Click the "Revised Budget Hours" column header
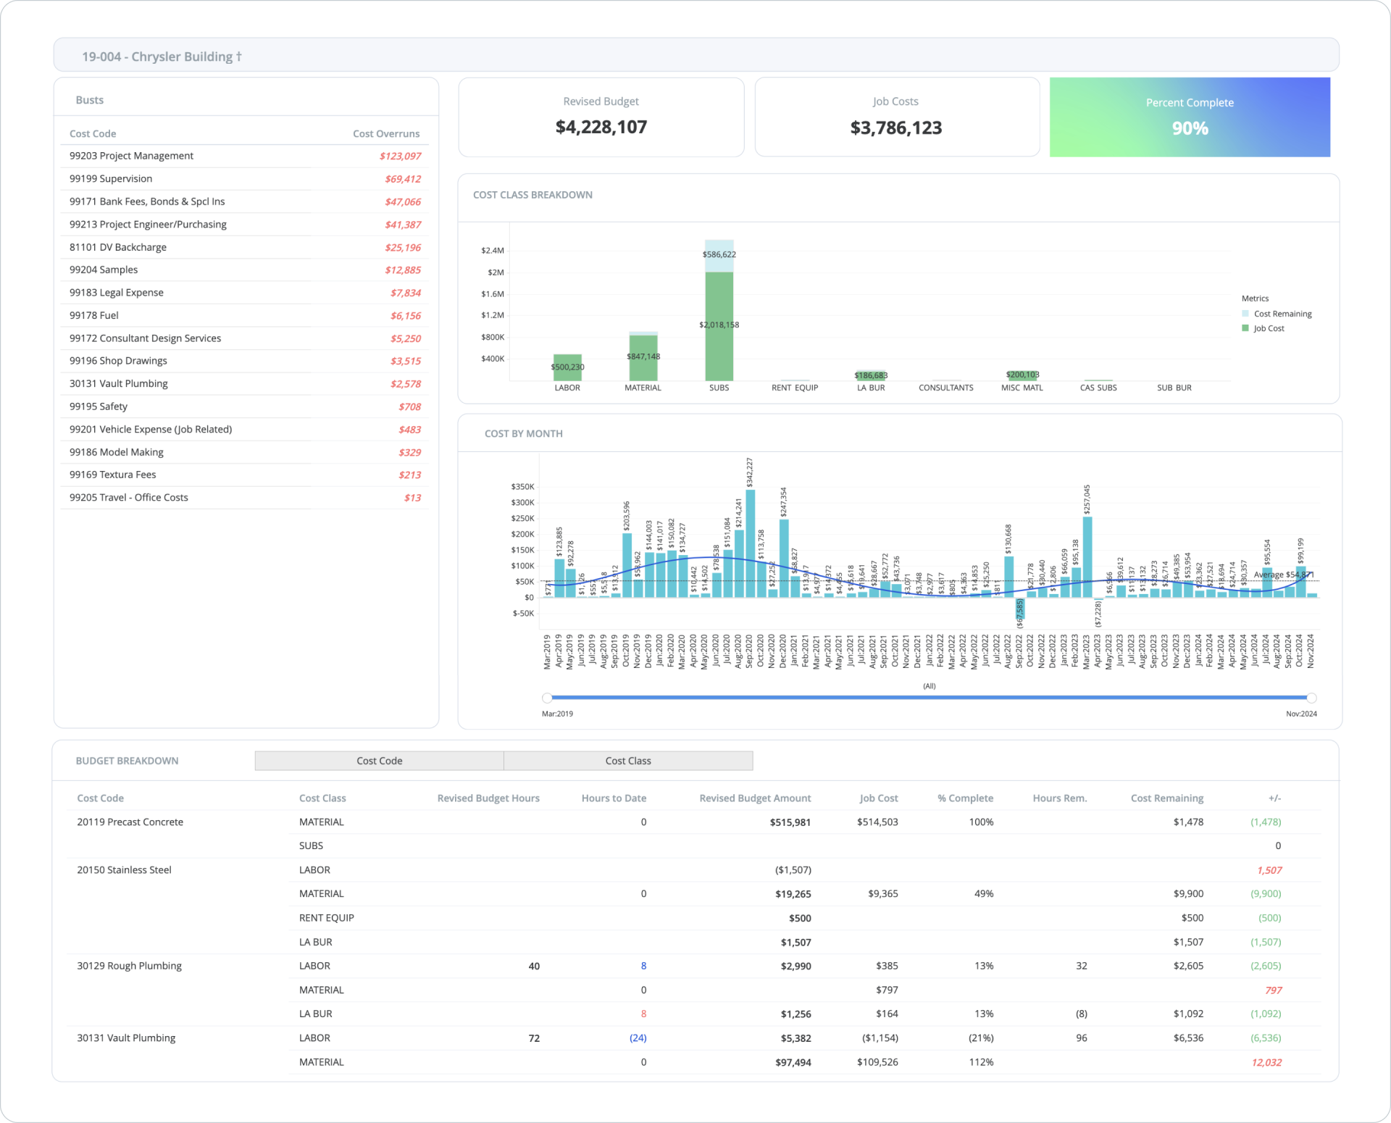Image resolution: width=1391 pixels, height=1123 pixels. point(488,798)
